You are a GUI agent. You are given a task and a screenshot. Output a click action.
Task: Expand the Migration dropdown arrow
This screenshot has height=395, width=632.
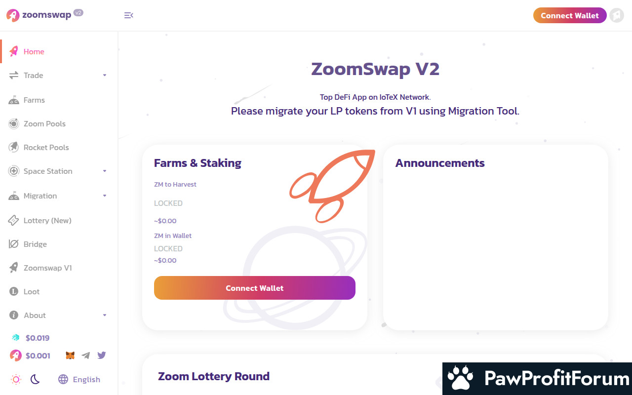(105, 196)
